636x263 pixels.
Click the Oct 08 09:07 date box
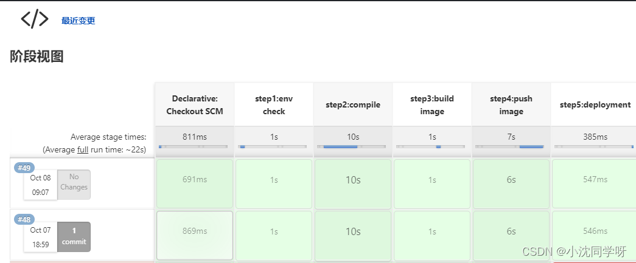41,185
